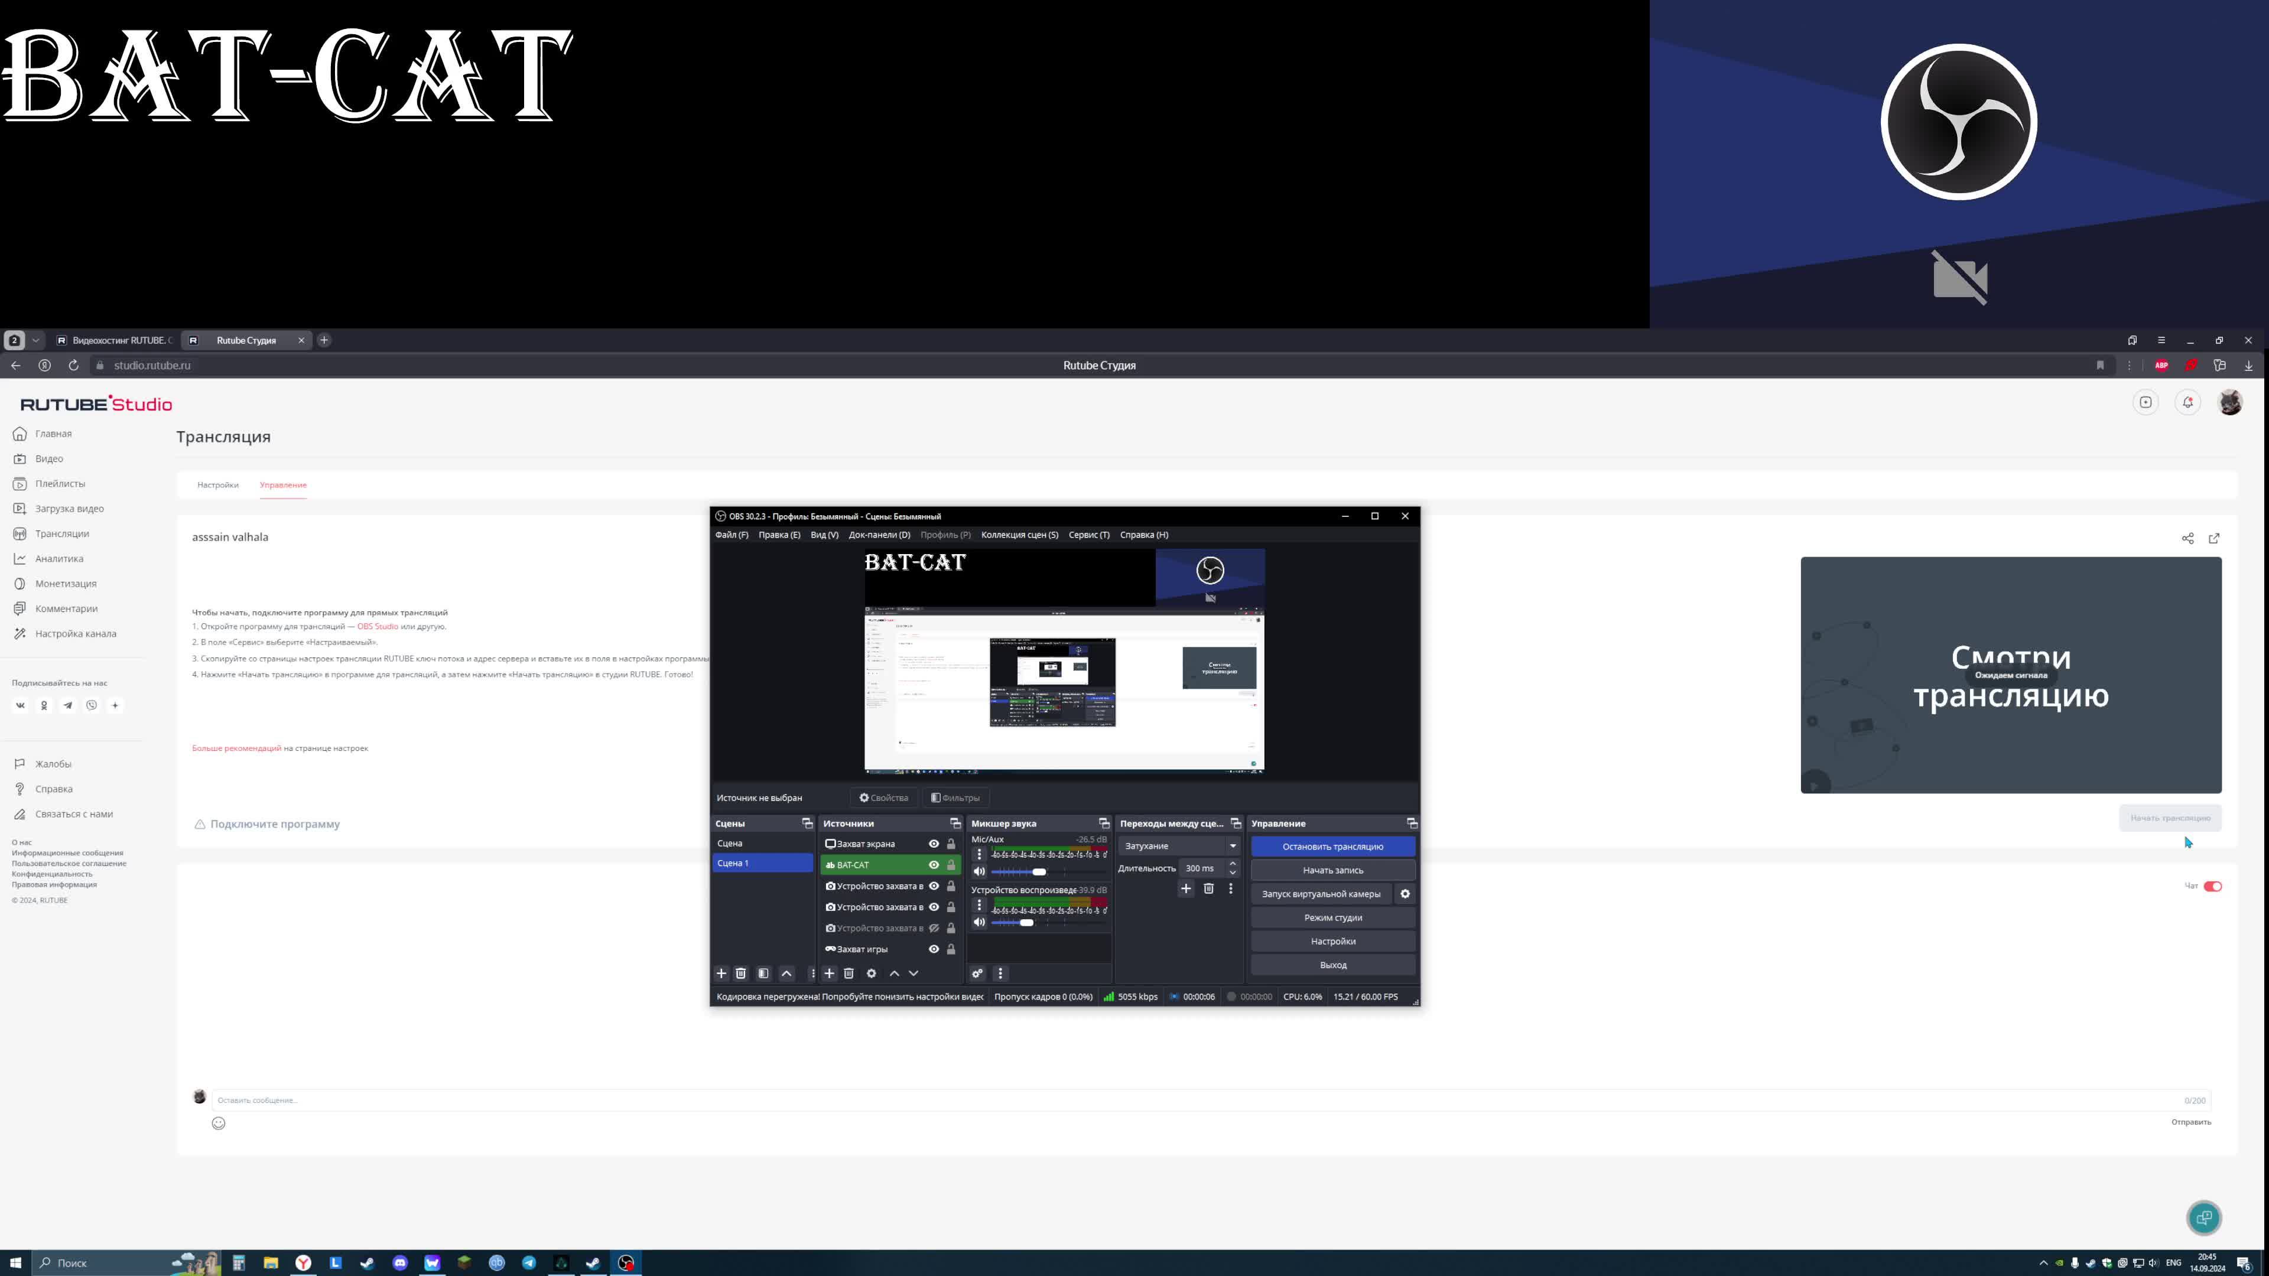Switch to Rutube Настройки stream tab
This screenshot has width=2269, height=1276.
tap(217, 485)
